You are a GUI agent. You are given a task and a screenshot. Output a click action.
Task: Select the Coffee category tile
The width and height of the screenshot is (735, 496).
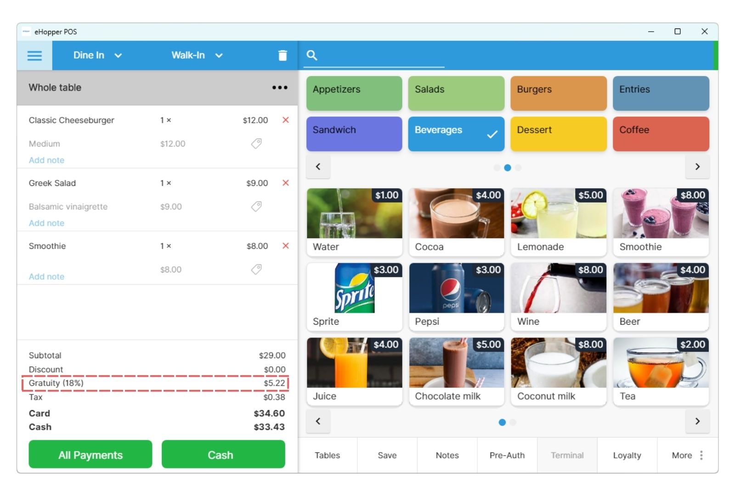[661, 134]
